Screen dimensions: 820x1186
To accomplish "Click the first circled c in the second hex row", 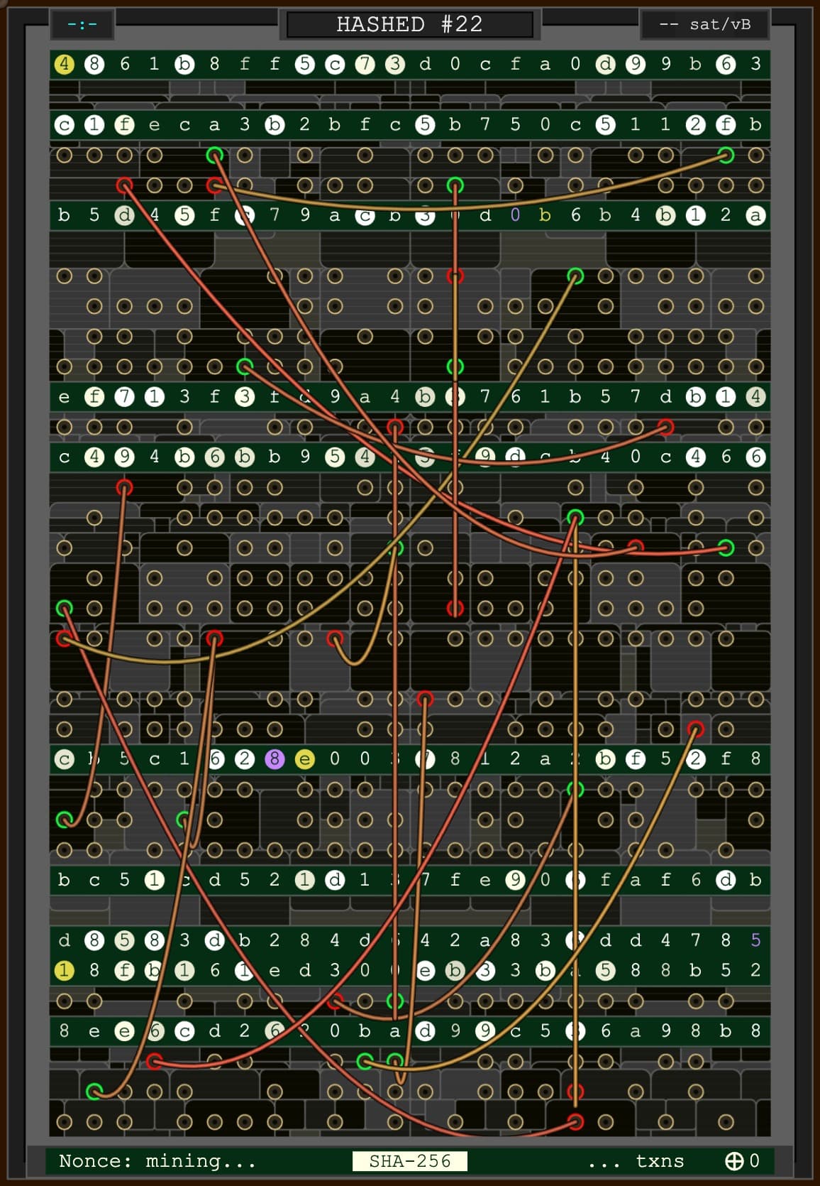I will click(64, 125).
